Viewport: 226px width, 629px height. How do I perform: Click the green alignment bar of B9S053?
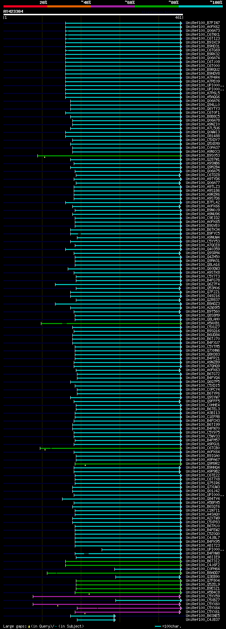[x=109, y=156]
